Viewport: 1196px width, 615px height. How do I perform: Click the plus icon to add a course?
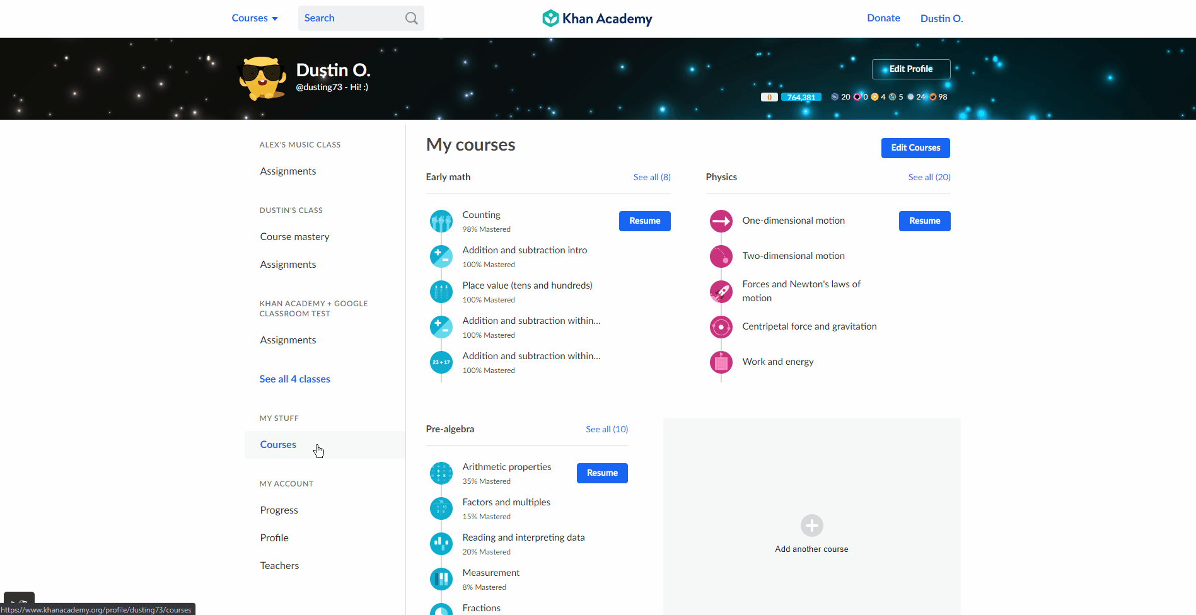point(812,526)
